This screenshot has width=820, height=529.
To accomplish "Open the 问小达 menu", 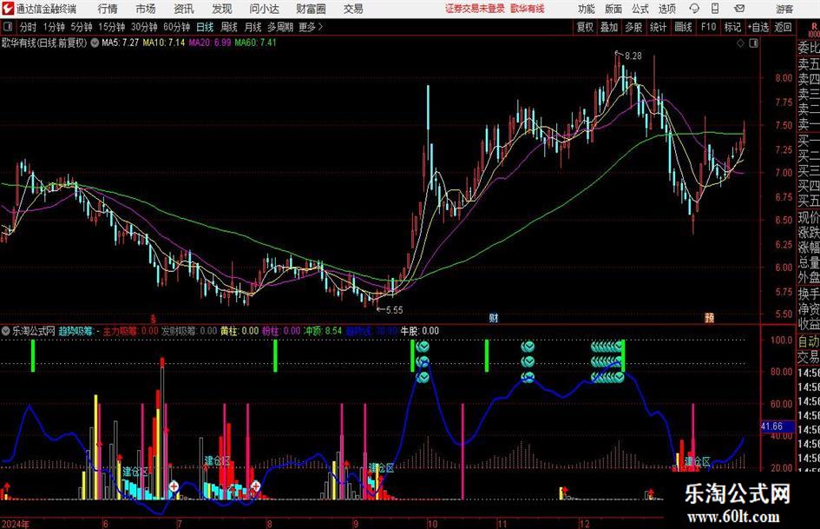I will (x=264, y=9).
